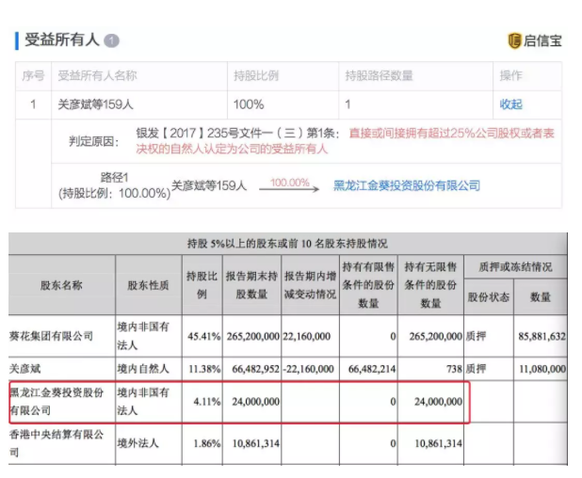The width and height of the screenshot is (582, 478).
Task: Click the 质押或冻结情况 table header
Action: point(515,266)
